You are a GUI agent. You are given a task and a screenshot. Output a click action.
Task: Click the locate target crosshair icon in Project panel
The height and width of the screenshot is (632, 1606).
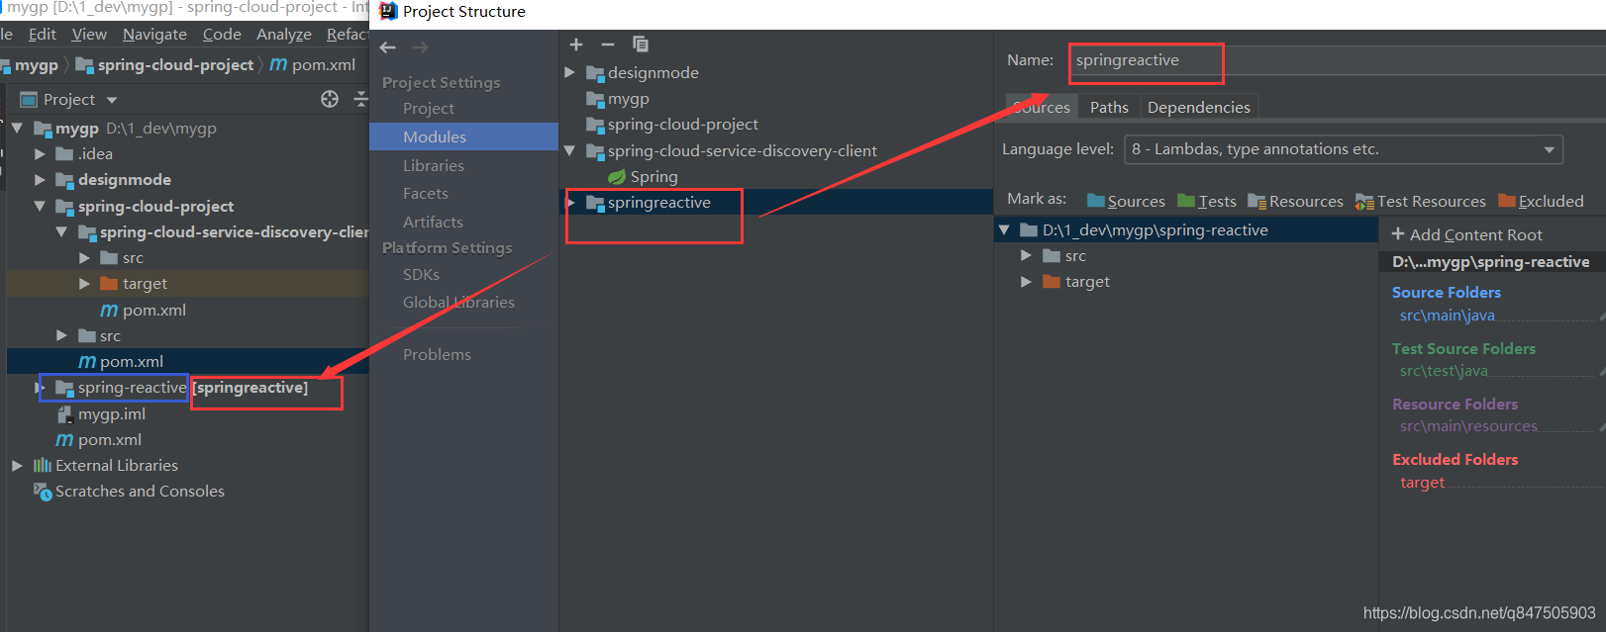point(330,99)
